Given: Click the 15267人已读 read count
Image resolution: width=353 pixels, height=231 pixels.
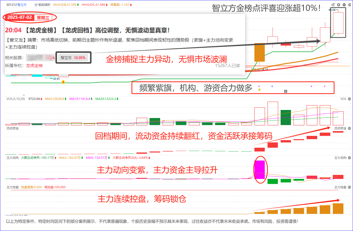Looking at the screenshot, I should [227, 66].
